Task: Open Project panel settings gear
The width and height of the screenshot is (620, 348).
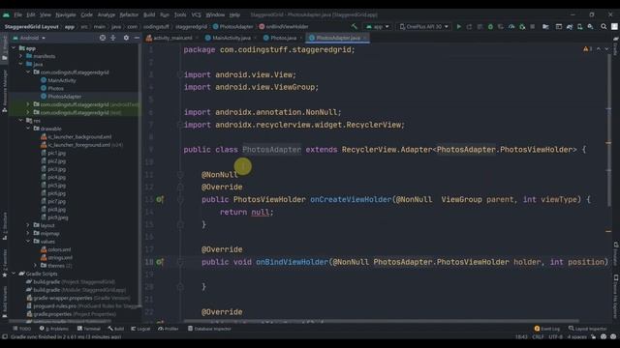Action: (x=126, y=38)
